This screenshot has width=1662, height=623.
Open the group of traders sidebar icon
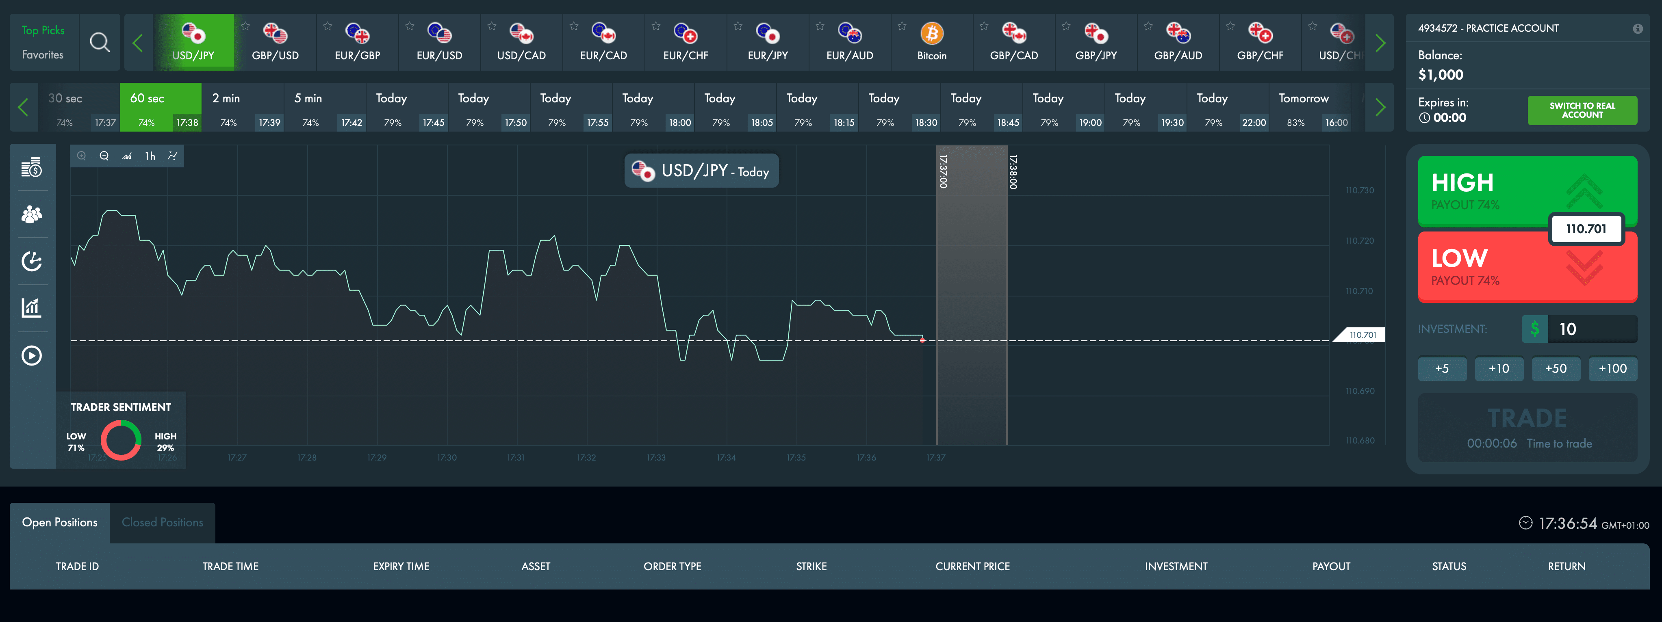click(x=31, y=214)
